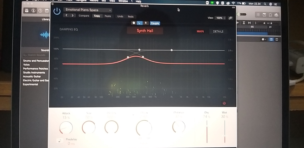Toggle the Predelay note sync button
Screen dimensions: 304x148
60,141
